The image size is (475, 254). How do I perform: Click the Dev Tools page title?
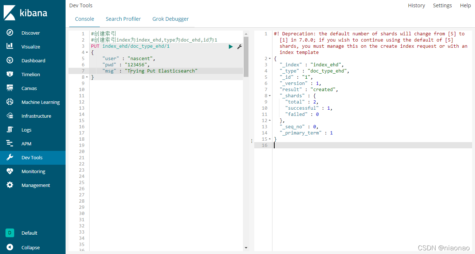coord(81,5)
